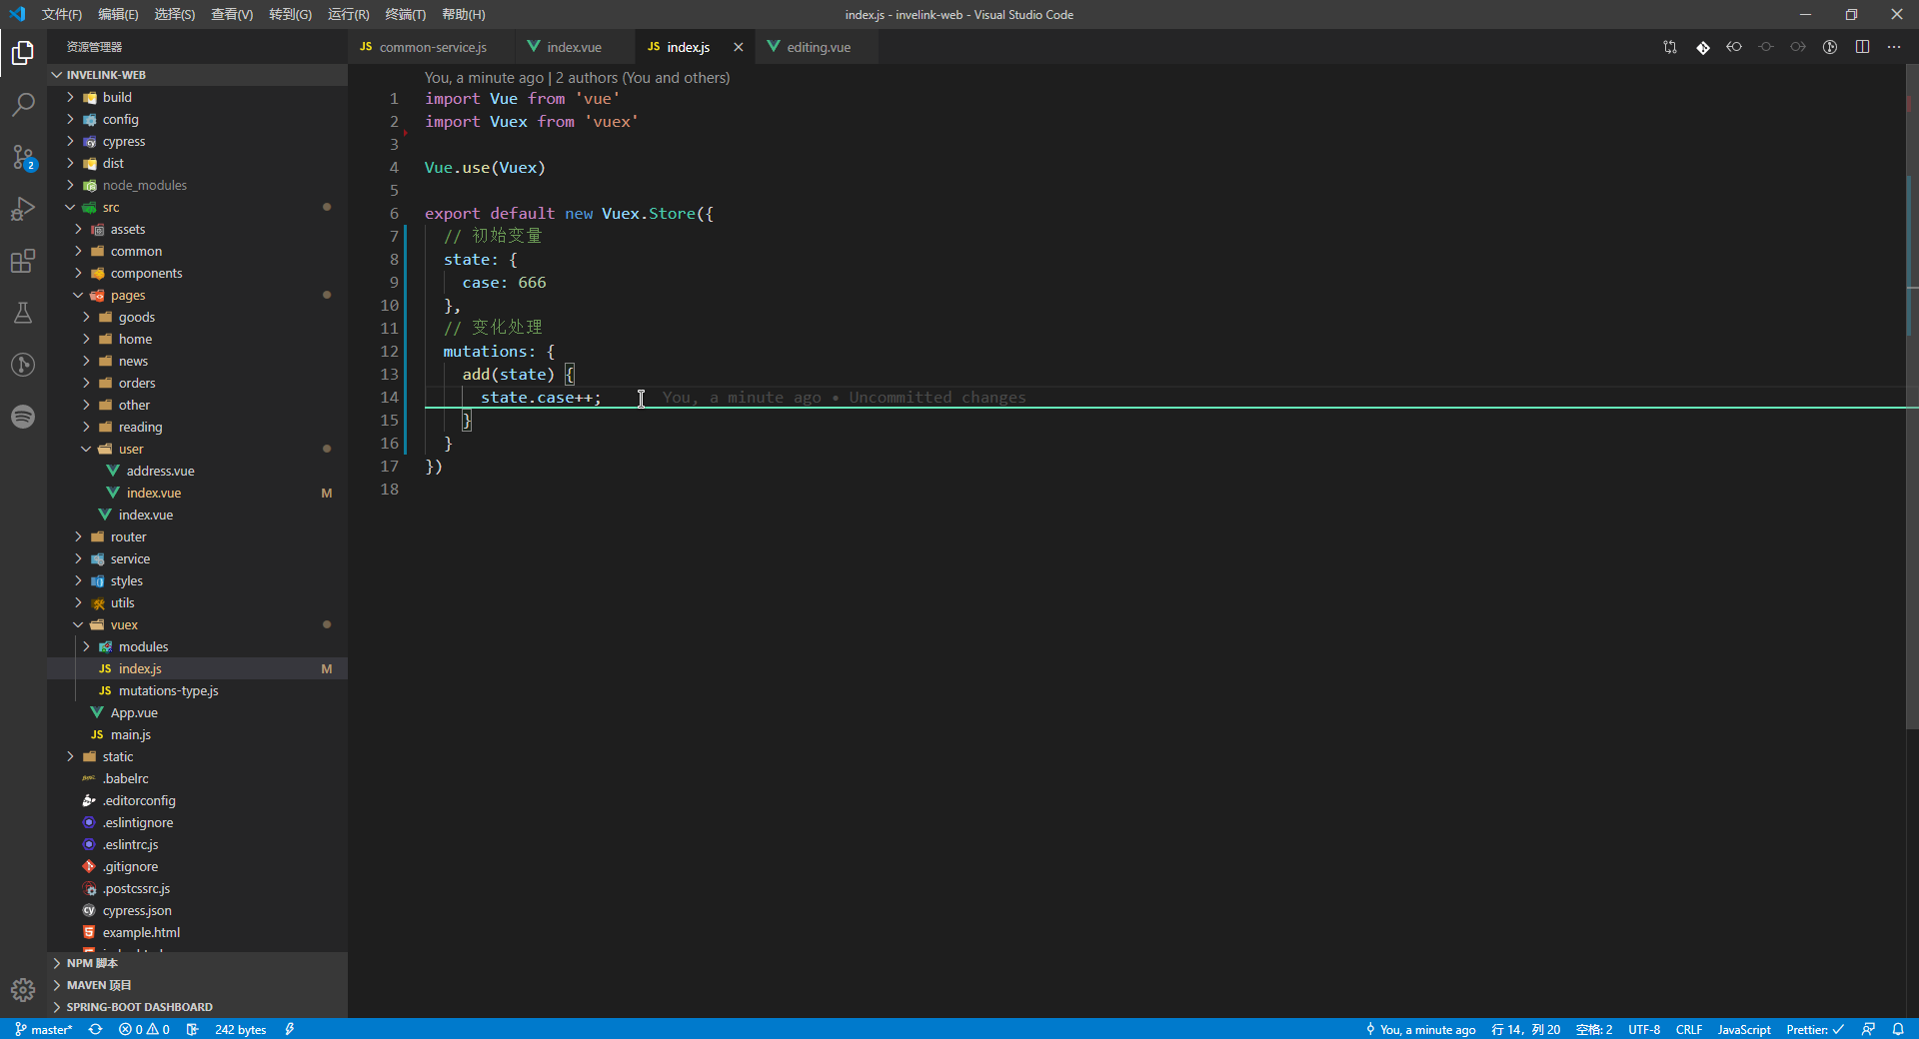The width and height of the screenshot is (1919, 1039).
Task: Click the compare changes icon in editor toolbar
Action: [x=1670, y=47]
